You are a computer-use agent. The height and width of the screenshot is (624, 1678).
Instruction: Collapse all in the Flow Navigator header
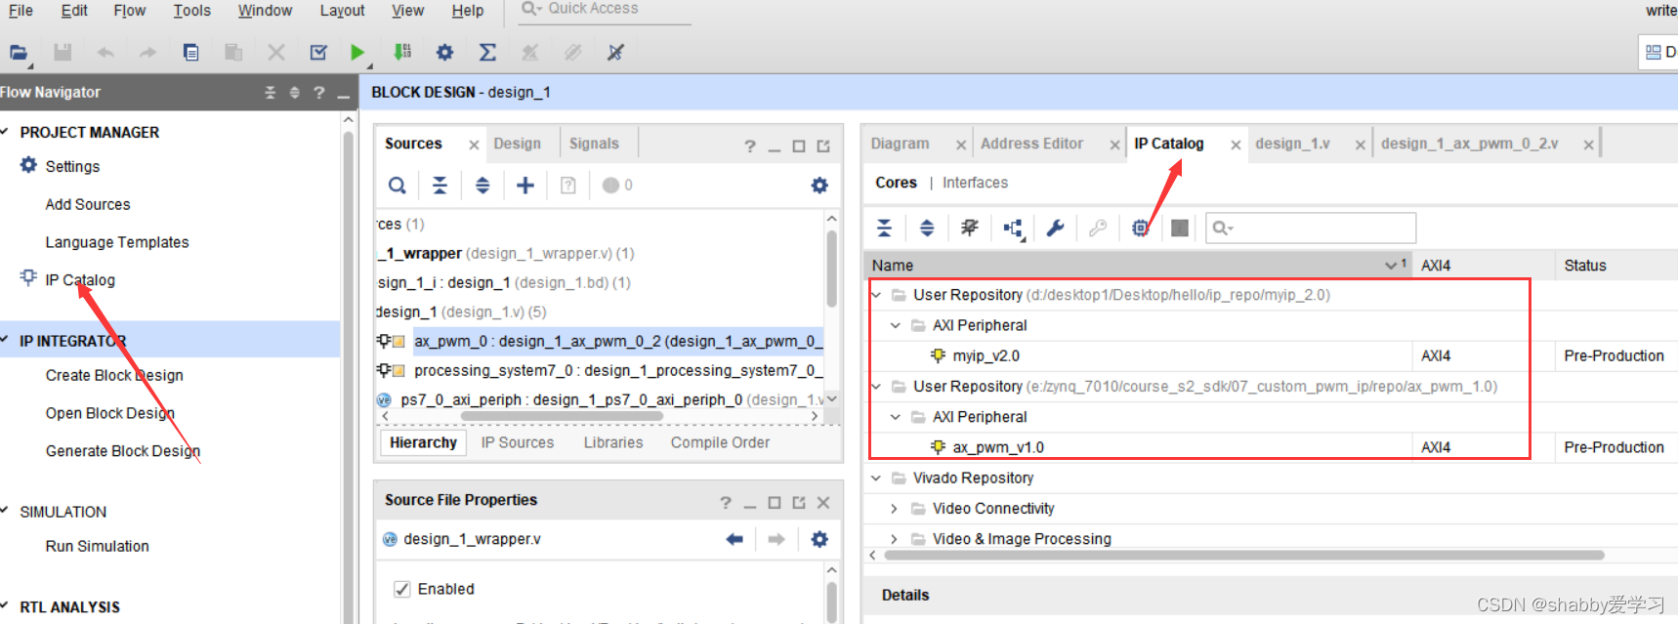pos(271,93)
